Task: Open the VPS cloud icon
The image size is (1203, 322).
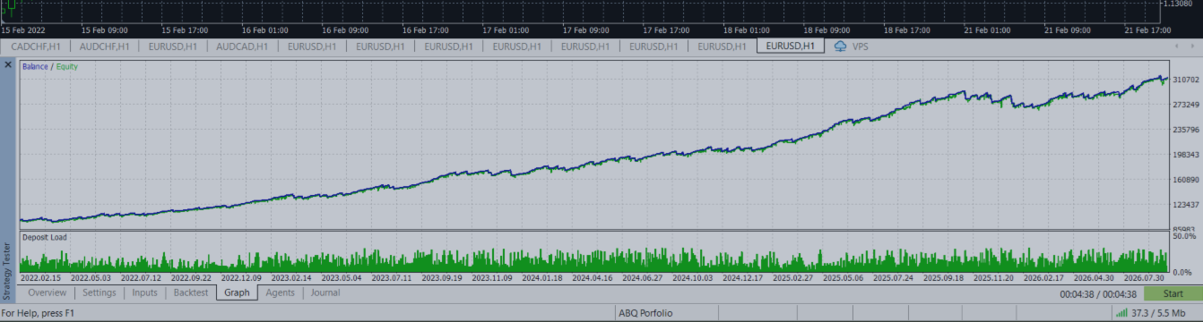Action: 840,46
